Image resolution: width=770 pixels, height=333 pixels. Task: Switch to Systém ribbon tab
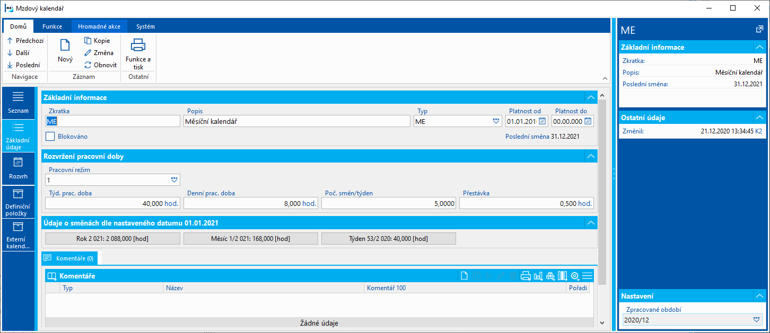point(145,26)
